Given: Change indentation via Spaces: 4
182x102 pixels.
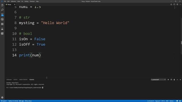Looking at the screenshot, I should point(158,101).
